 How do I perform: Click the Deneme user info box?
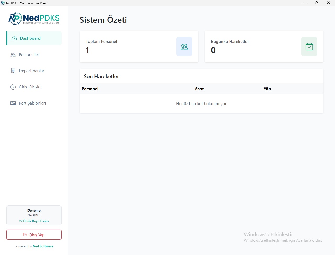34,216
